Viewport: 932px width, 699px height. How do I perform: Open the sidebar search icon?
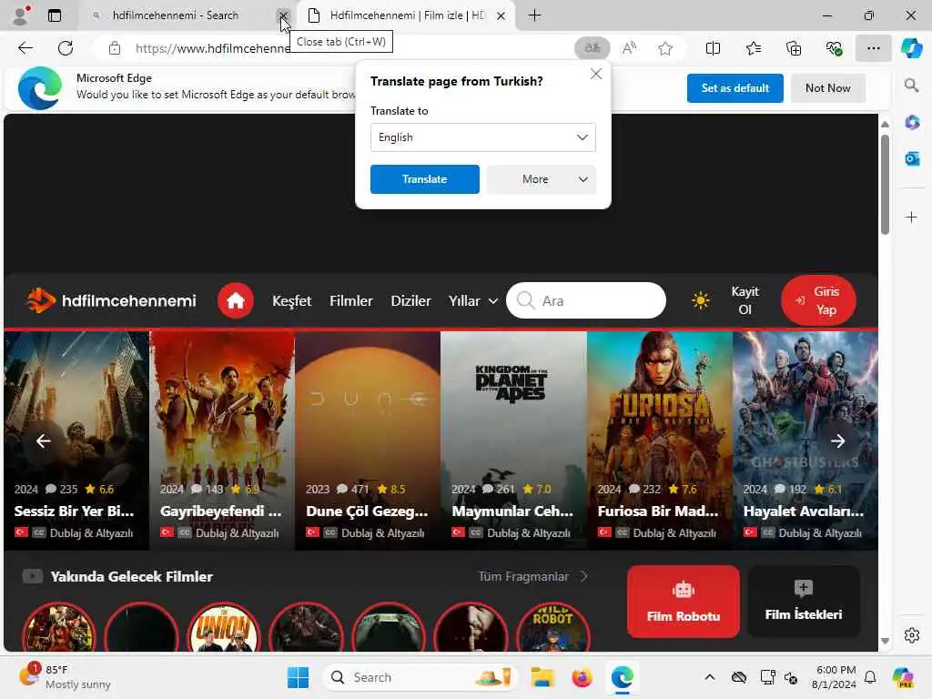(911, 86)
